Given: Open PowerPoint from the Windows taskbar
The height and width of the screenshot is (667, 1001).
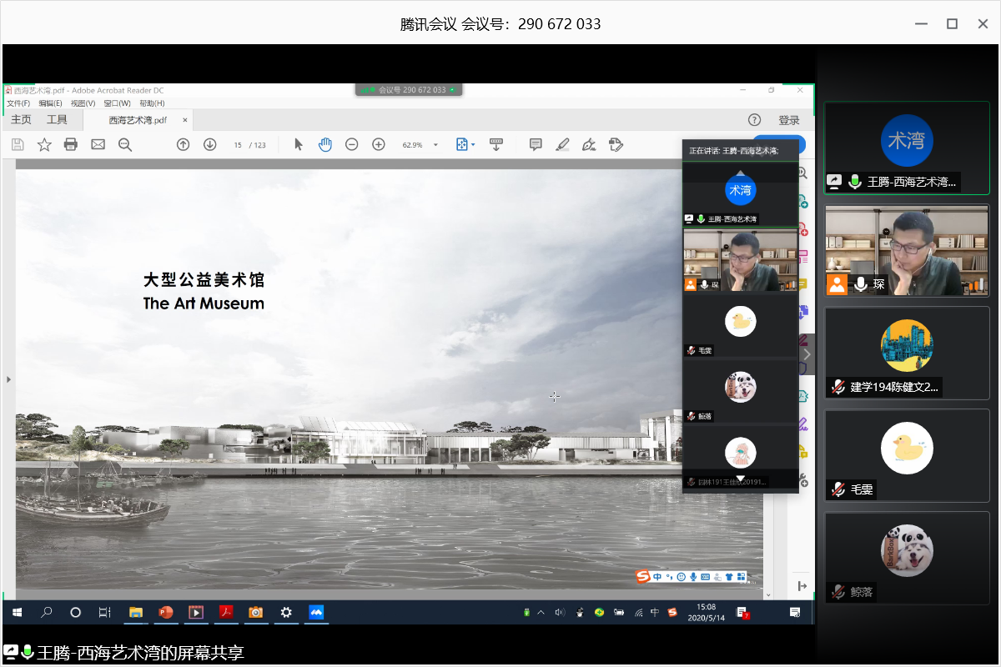Looking at the screenshot, I should pyautogui.click(x=165, y=612).
